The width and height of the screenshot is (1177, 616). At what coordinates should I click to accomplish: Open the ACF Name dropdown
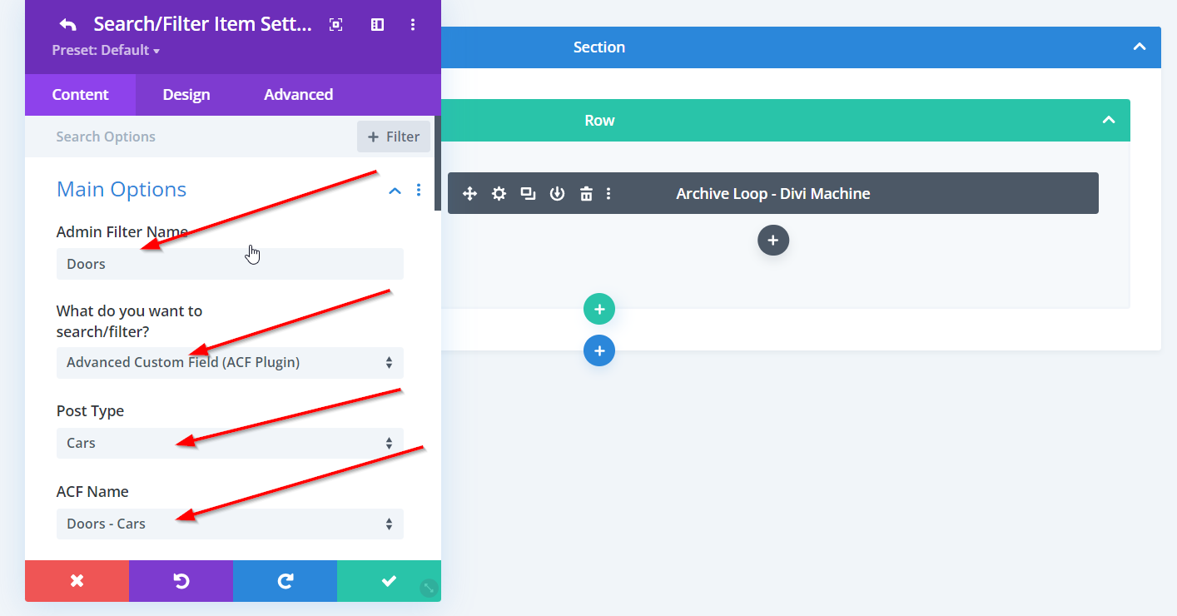(230, 524)
